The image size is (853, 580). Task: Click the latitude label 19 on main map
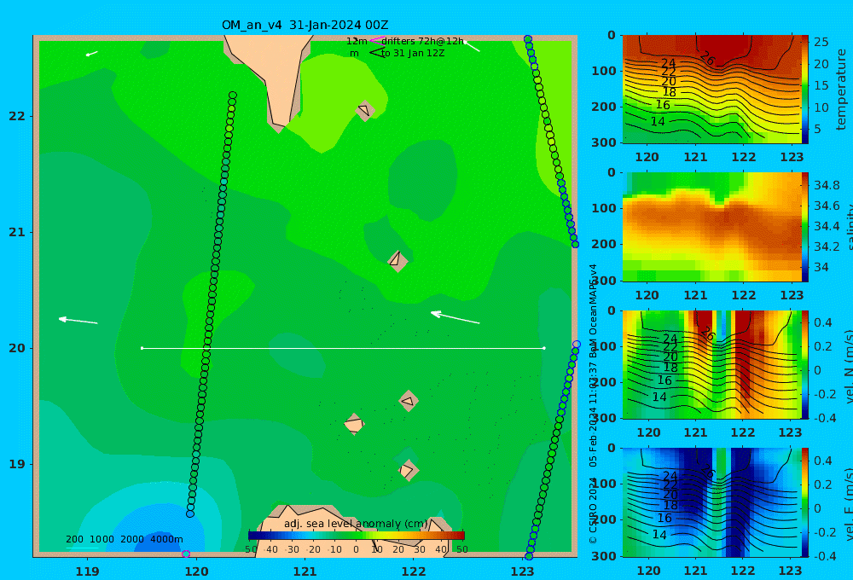click(17, 464)
